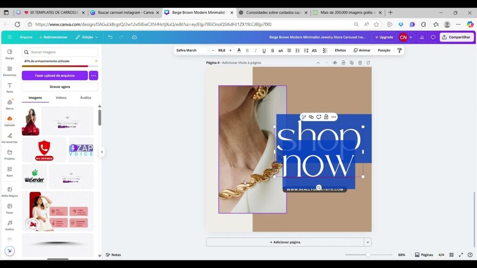This screenshot has width=477, height=268.
Task: Expand the arrow beside Adicionar página
Action: pos(368,242)
